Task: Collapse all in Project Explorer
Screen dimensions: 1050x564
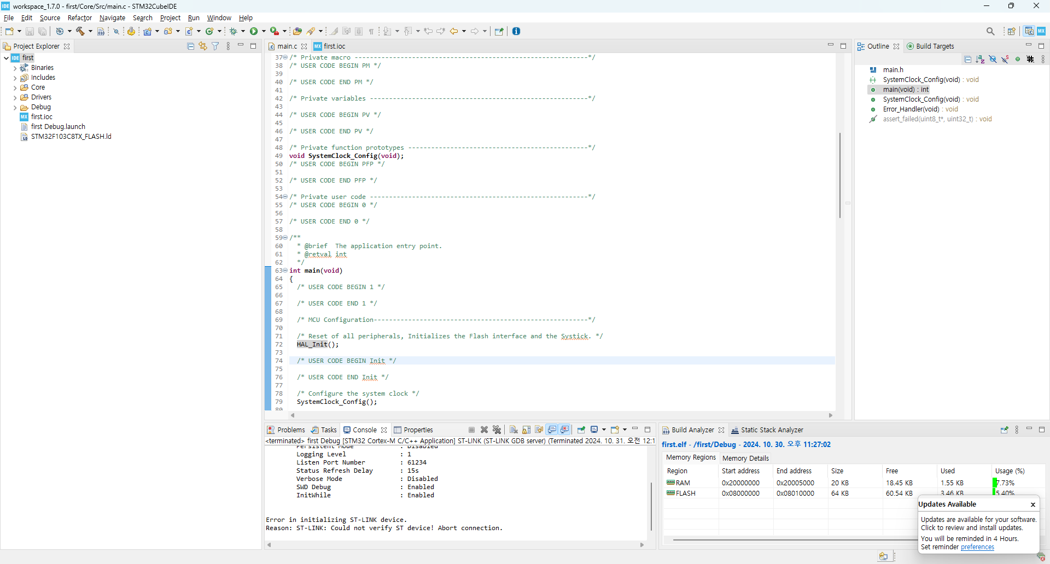Action: point(190,46)
